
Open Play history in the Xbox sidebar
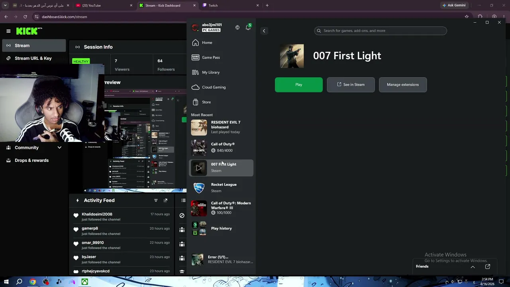click(221, 228)
